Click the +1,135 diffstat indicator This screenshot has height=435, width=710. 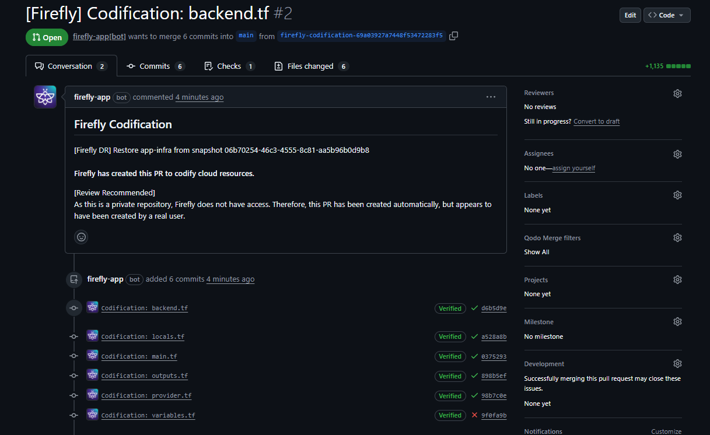click(x=668, y=66)
